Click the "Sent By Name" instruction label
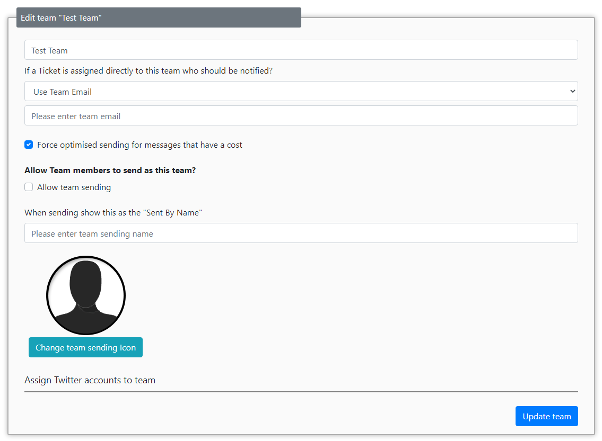The image size is (602, 441). tap(114, 213)
